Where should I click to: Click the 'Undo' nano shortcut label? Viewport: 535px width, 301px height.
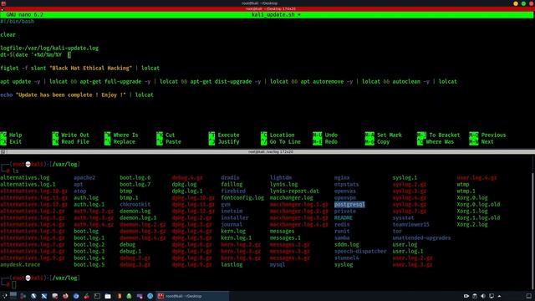331,135
